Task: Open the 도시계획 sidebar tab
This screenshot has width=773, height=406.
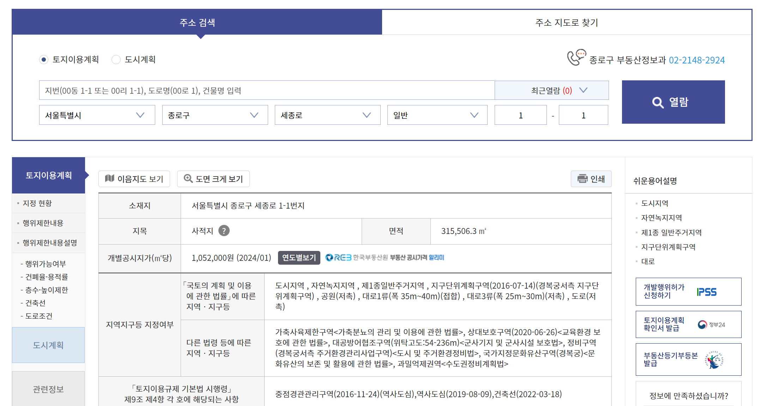Action: point(48,345)
